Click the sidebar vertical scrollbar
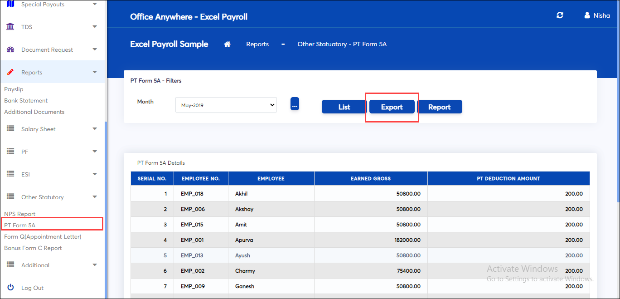Screen dimensions: 620x299 pyautogui.click(x=106, y=210)
